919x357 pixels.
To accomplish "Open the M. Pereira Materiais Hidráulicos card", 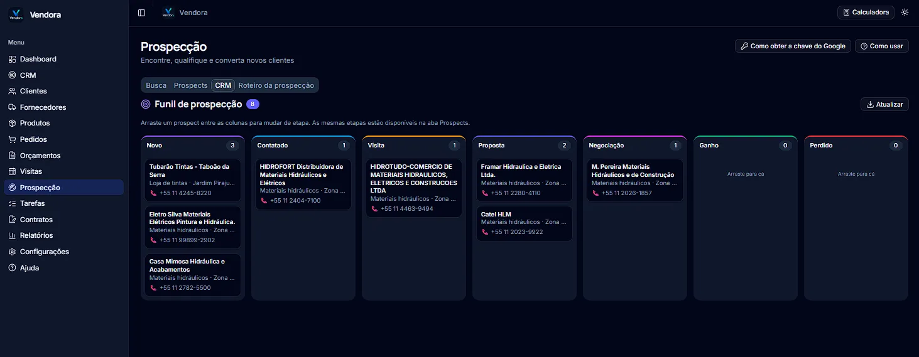I will point(635,180).
